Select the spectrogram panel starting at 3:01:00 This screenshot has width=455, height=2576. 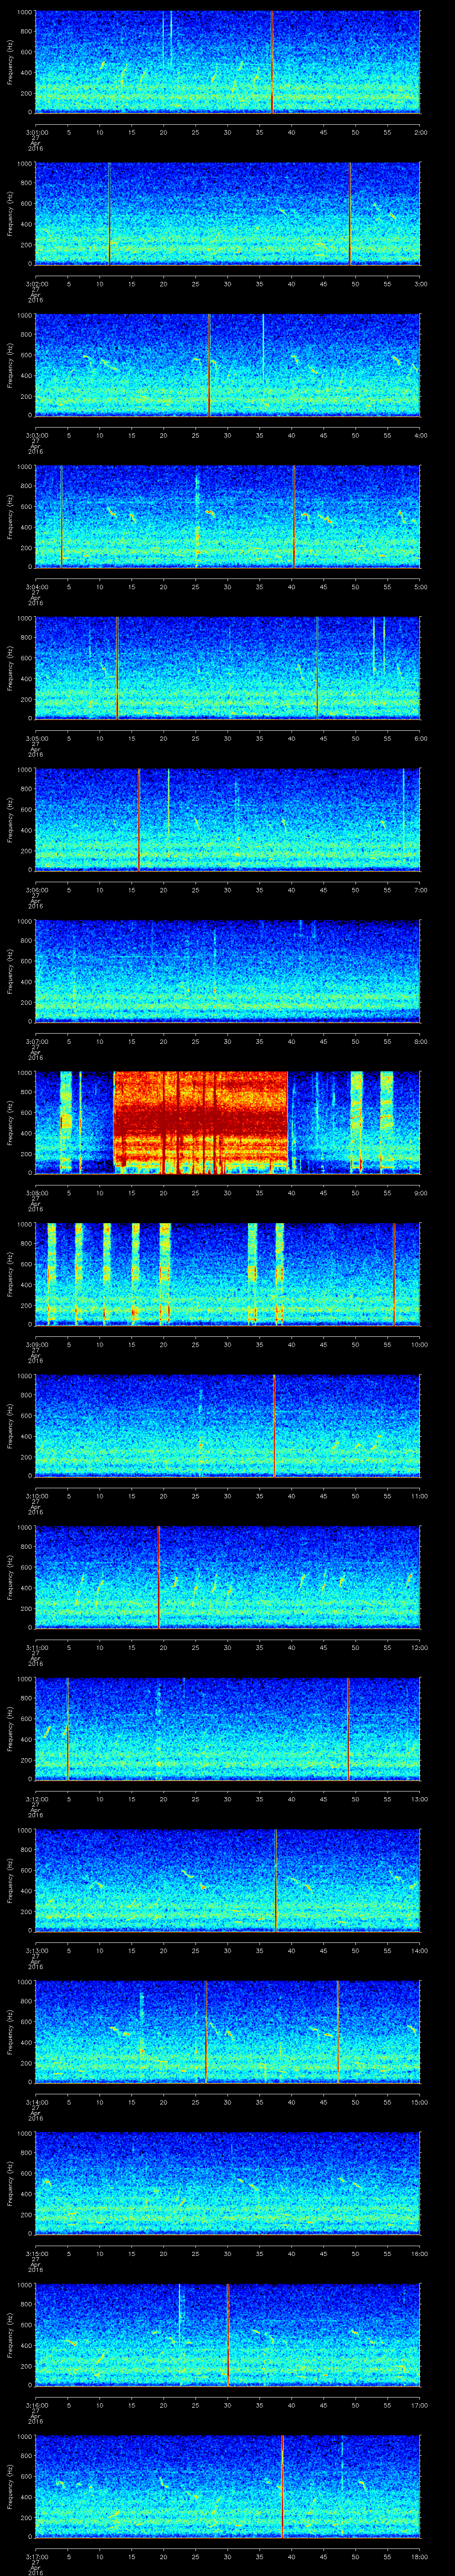[227, 62]
